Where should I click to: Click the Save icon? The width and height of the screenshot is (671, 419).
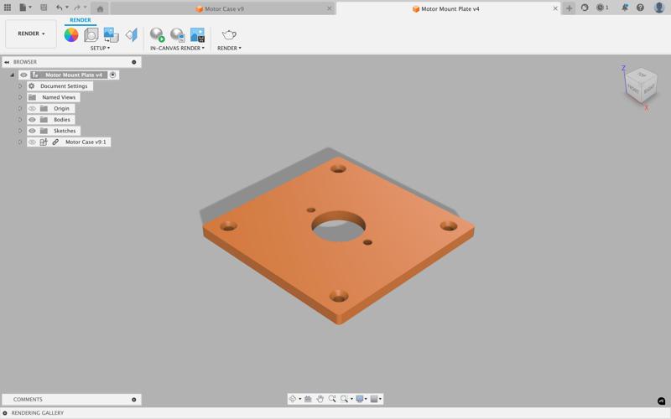pyautogui.click(x=44, y=8)
